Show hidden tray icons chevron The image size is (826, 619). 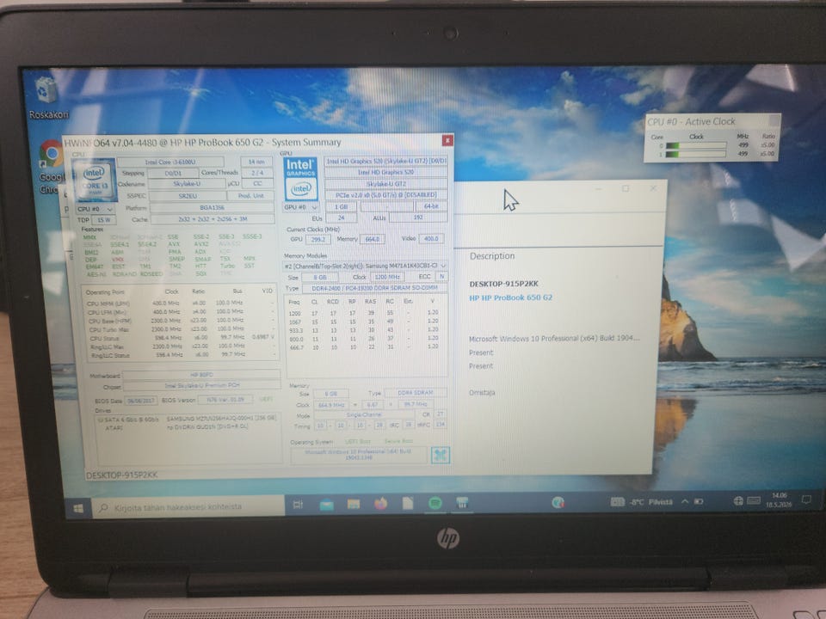(685, 501)
